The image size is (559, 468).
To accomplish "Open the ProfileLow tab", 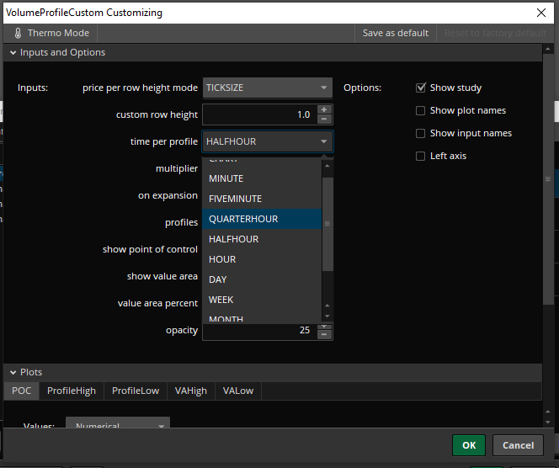I will pos(136,391).
